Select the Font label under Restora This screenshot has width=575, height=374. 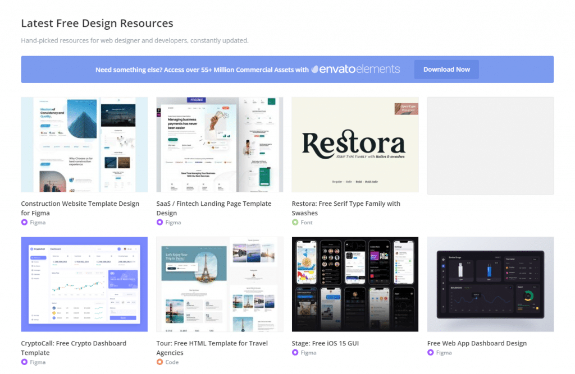pos(307,223)
